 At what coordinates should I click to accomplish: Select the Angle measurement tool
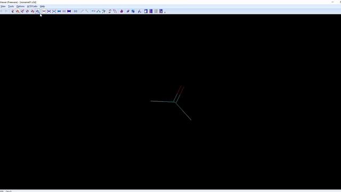tap(99, 11)
